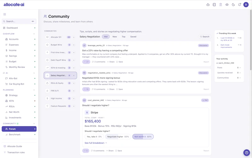Open help question mark button
The height and width of the screenshot is (158, 252).
[247, 153]
